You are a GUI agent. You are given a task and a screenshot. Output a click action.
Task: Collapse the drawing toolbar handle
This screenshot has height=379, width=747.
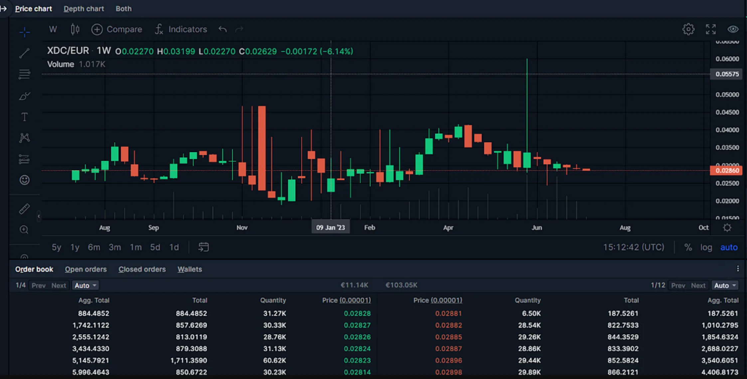39,216
